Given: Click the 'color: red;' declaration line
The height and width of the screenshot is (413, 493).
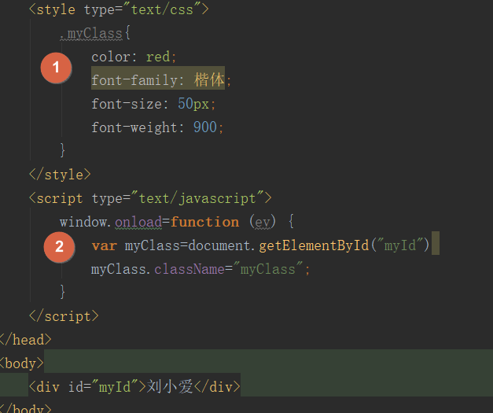Looking at the screenshot, I should [x=134, y=57].
